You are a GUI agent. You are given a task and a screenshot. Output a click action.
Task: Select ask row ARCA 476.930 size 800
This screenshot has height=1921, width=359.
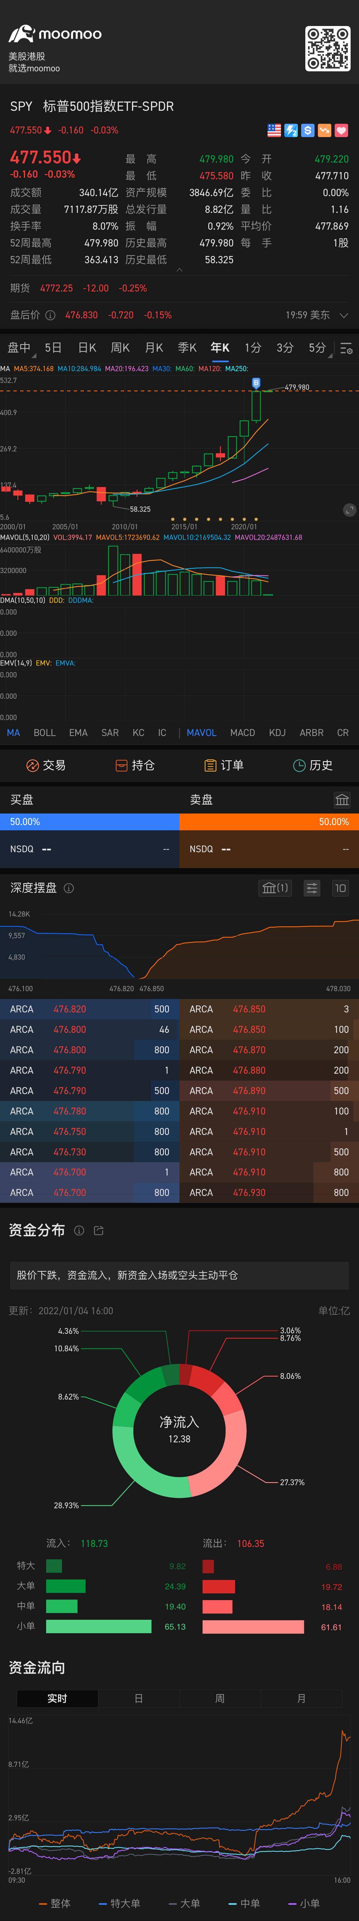[269, 1193]
